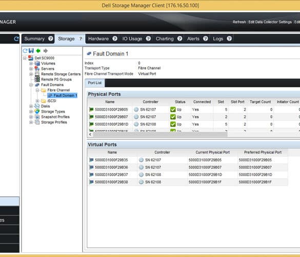The height and width of the screenshot is (257, 300).
Task: Collapse the Fault Domains node
Action: (x=31, y=85)
